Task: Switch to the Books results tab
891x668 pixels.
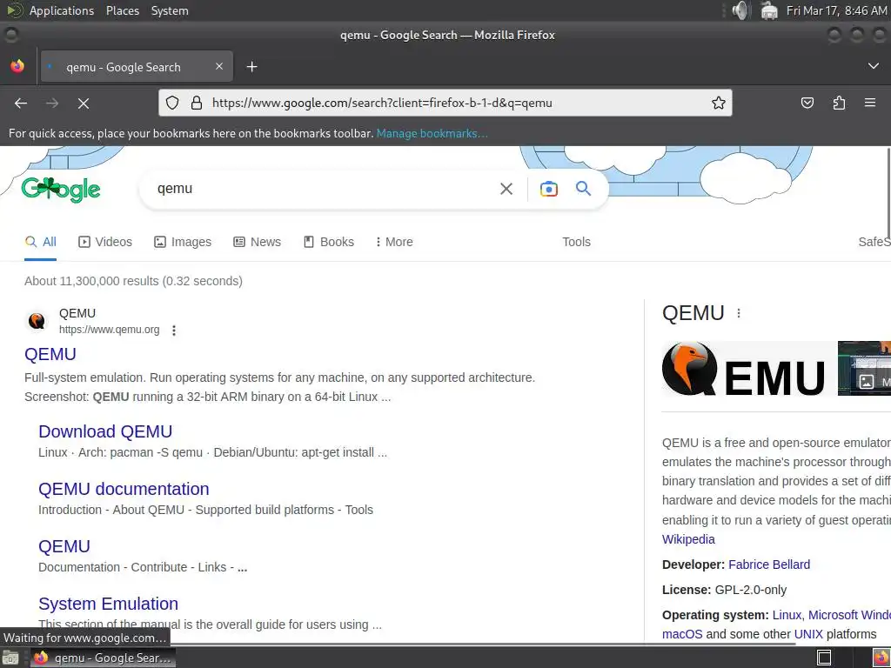Action: 328,242
